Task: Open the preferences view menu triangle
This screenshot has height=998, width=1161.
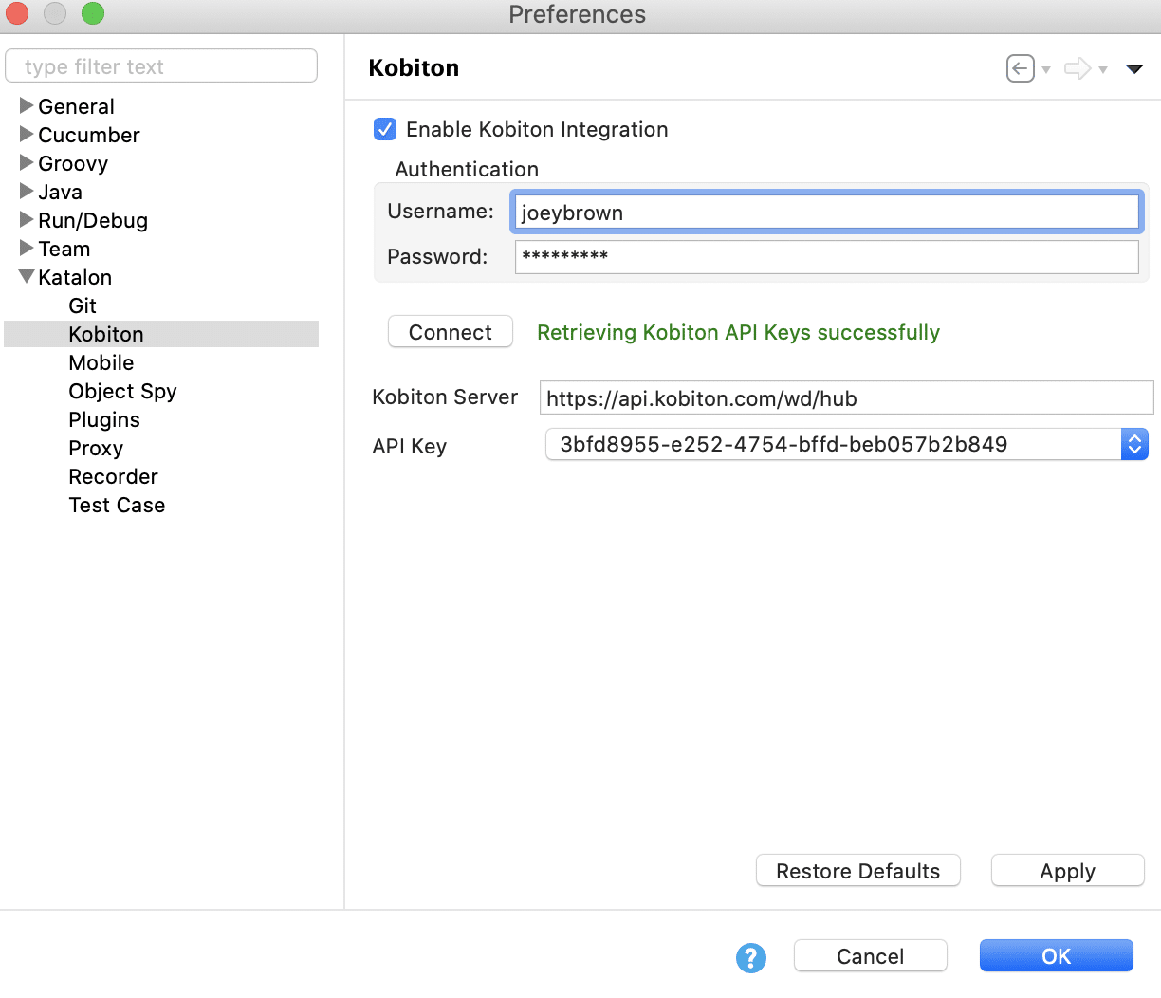Action: click(x=1134, y=68)
